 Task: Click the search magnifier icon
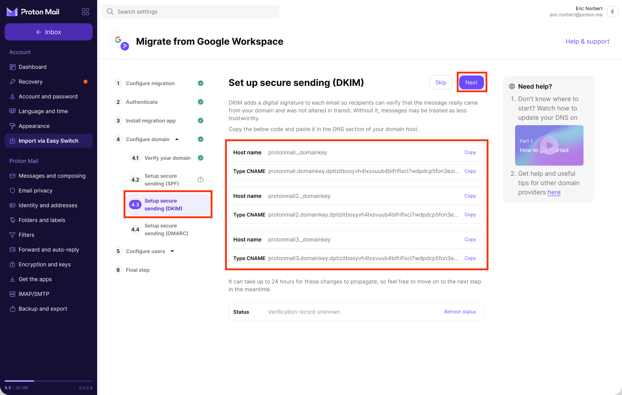110,12
